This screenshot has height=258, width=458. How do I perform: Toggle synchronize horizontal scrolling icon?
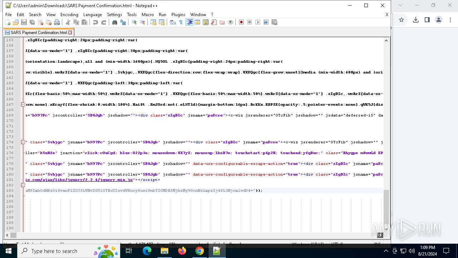click(162, 22)
